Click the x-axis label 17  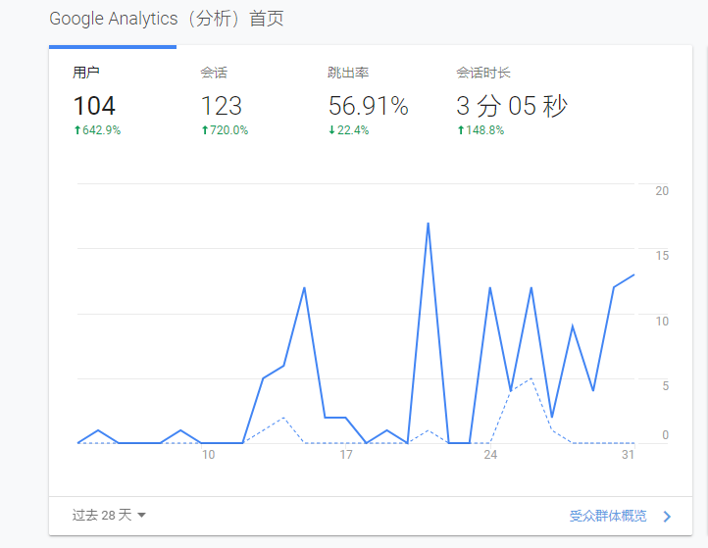346,455
